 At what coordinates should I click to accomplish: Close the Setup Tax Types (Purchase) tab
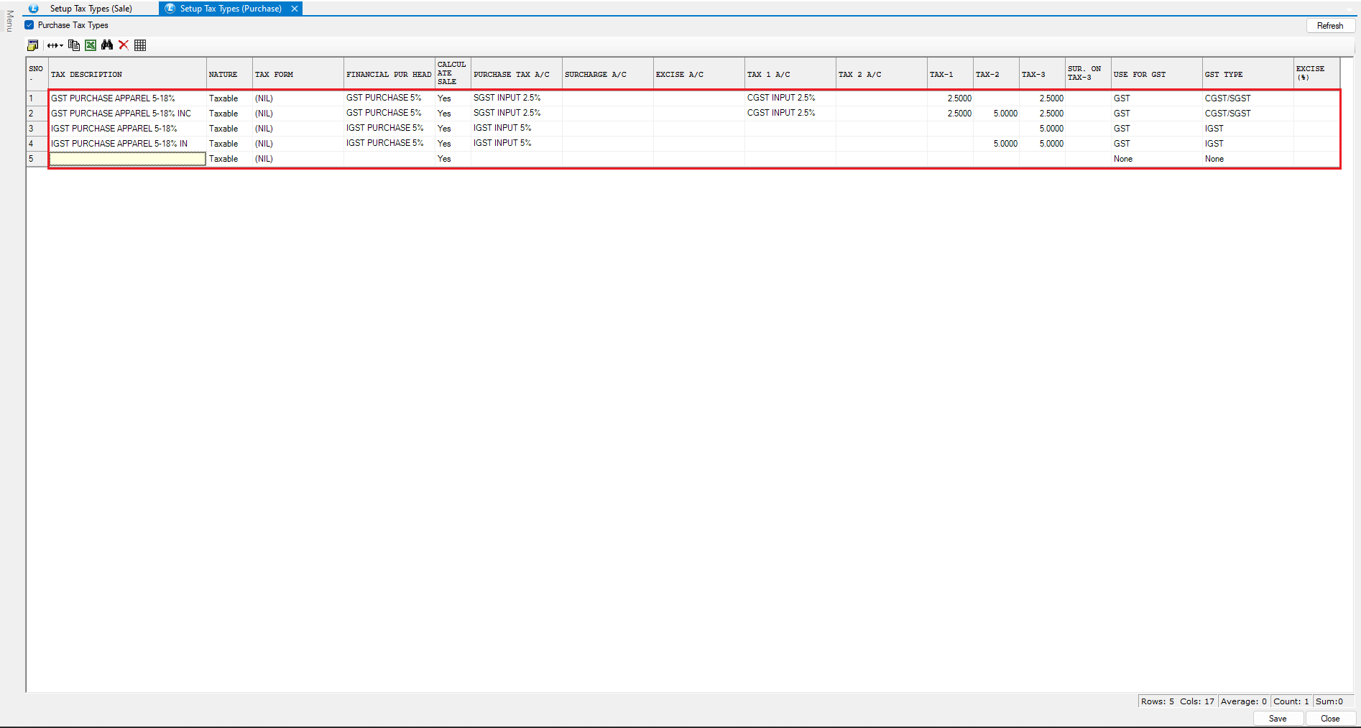coord(295,9)
